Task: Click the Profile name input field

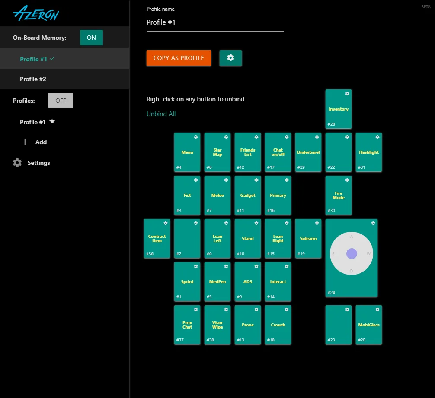Action: (215, 22)
